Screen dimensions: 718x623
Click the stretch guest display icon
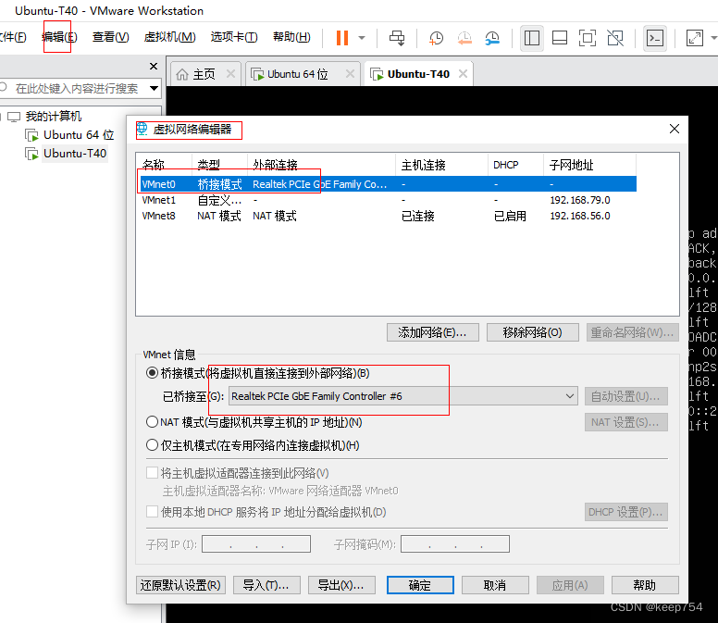point(695,38)
